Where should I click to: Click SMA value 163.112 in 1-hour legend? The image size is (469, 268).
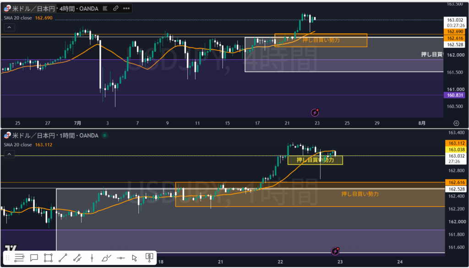pyautogui.click(x=44, y=145)
